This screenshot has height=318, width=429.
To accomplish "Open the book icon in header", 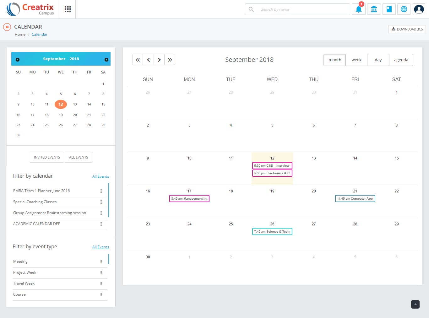I will click(389, 9).
